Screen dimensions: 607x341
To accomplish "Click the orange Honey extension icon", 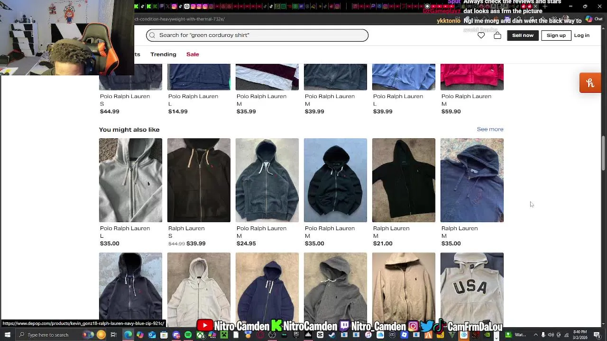I will coord(590,83).
